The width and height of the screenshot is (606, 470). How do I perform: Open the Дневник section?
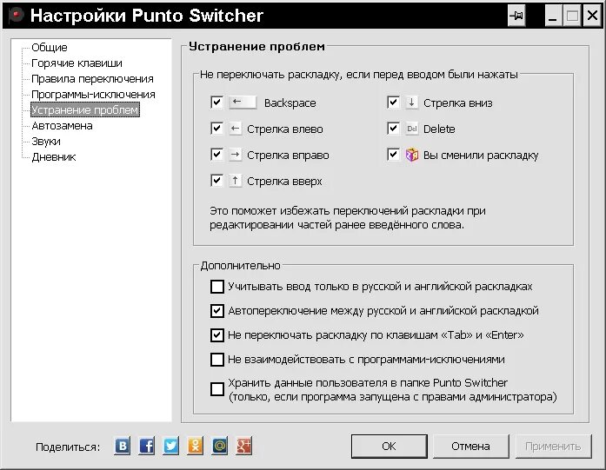tap(54, 156)
